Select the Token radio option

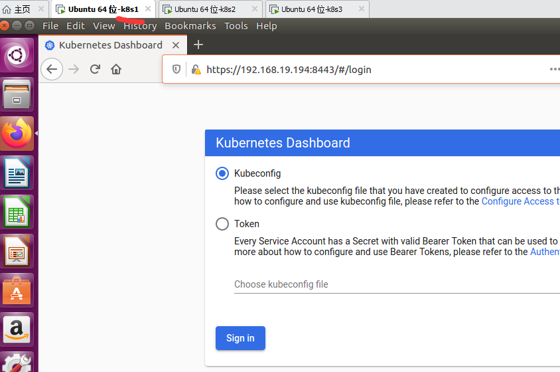click(222, 224)
